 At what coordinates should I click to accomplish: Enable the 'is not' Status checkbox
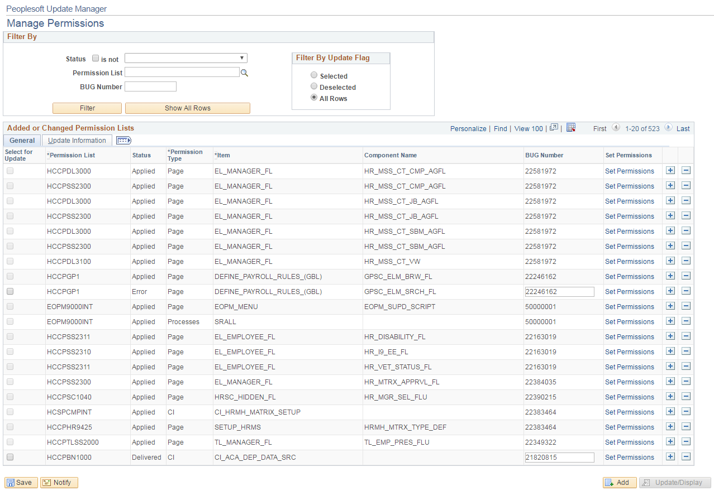pos(94,59)
